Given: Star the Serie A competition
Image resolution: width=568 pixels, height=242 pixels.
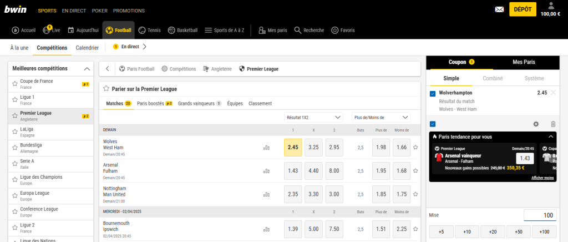Looking at the screenshot, I should click(15, 164).
